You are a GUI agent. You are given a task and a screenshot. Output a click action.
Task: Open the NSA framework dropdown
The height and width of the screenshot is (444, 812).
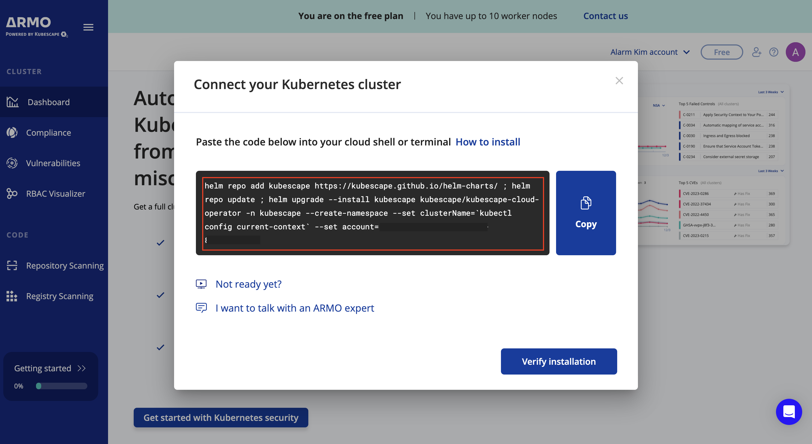[x=659, y=105]
